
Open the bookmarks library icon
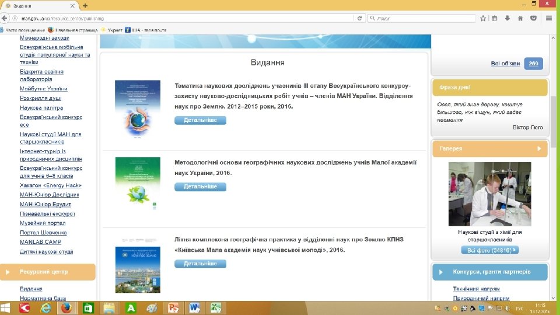(x=495, y=18)
